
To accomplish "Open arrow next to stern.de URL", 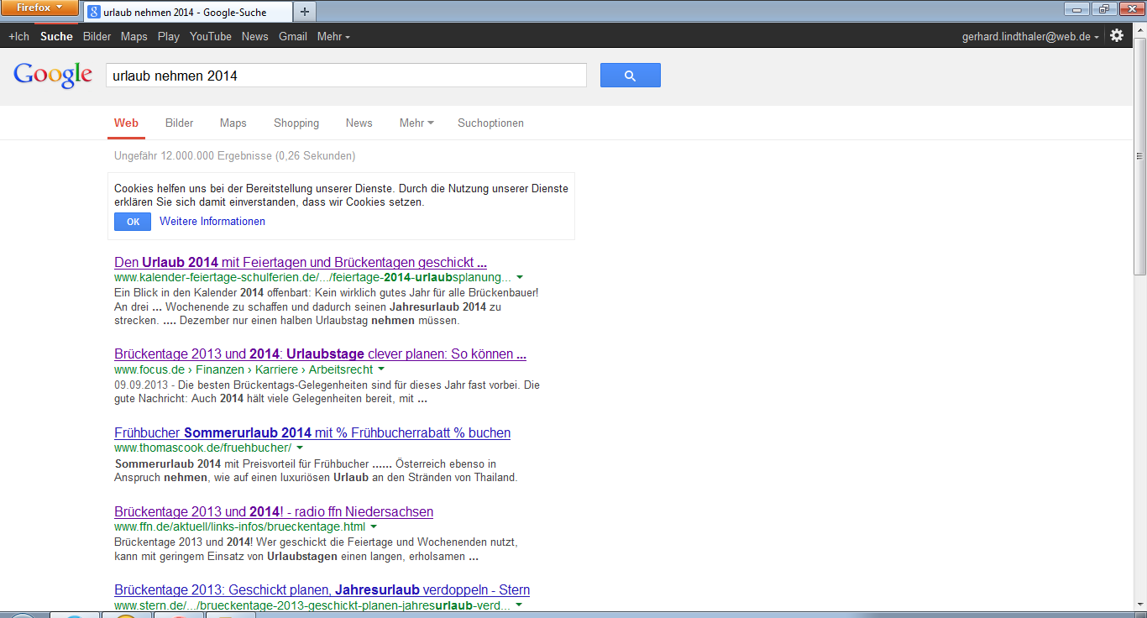I will pyautogui.click(x=519, y=605).
